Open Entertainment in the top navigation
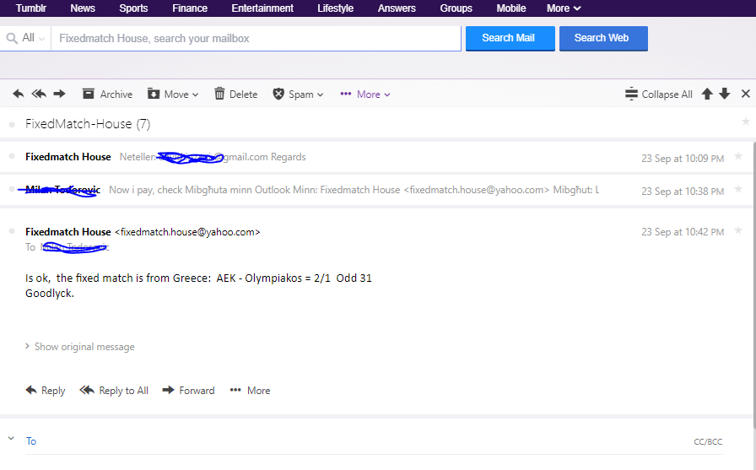The width and height of the screenshot is (756, 470). tap(262, 8)
